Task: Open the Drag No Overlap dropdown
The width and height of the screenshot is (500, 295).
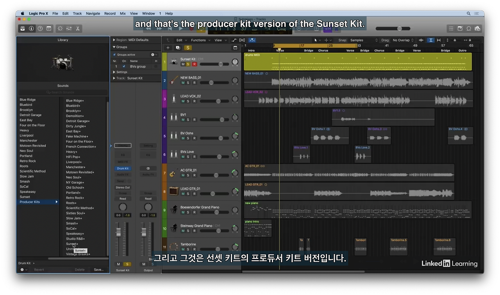Action: pyautogui.click(x=403, y=40)
